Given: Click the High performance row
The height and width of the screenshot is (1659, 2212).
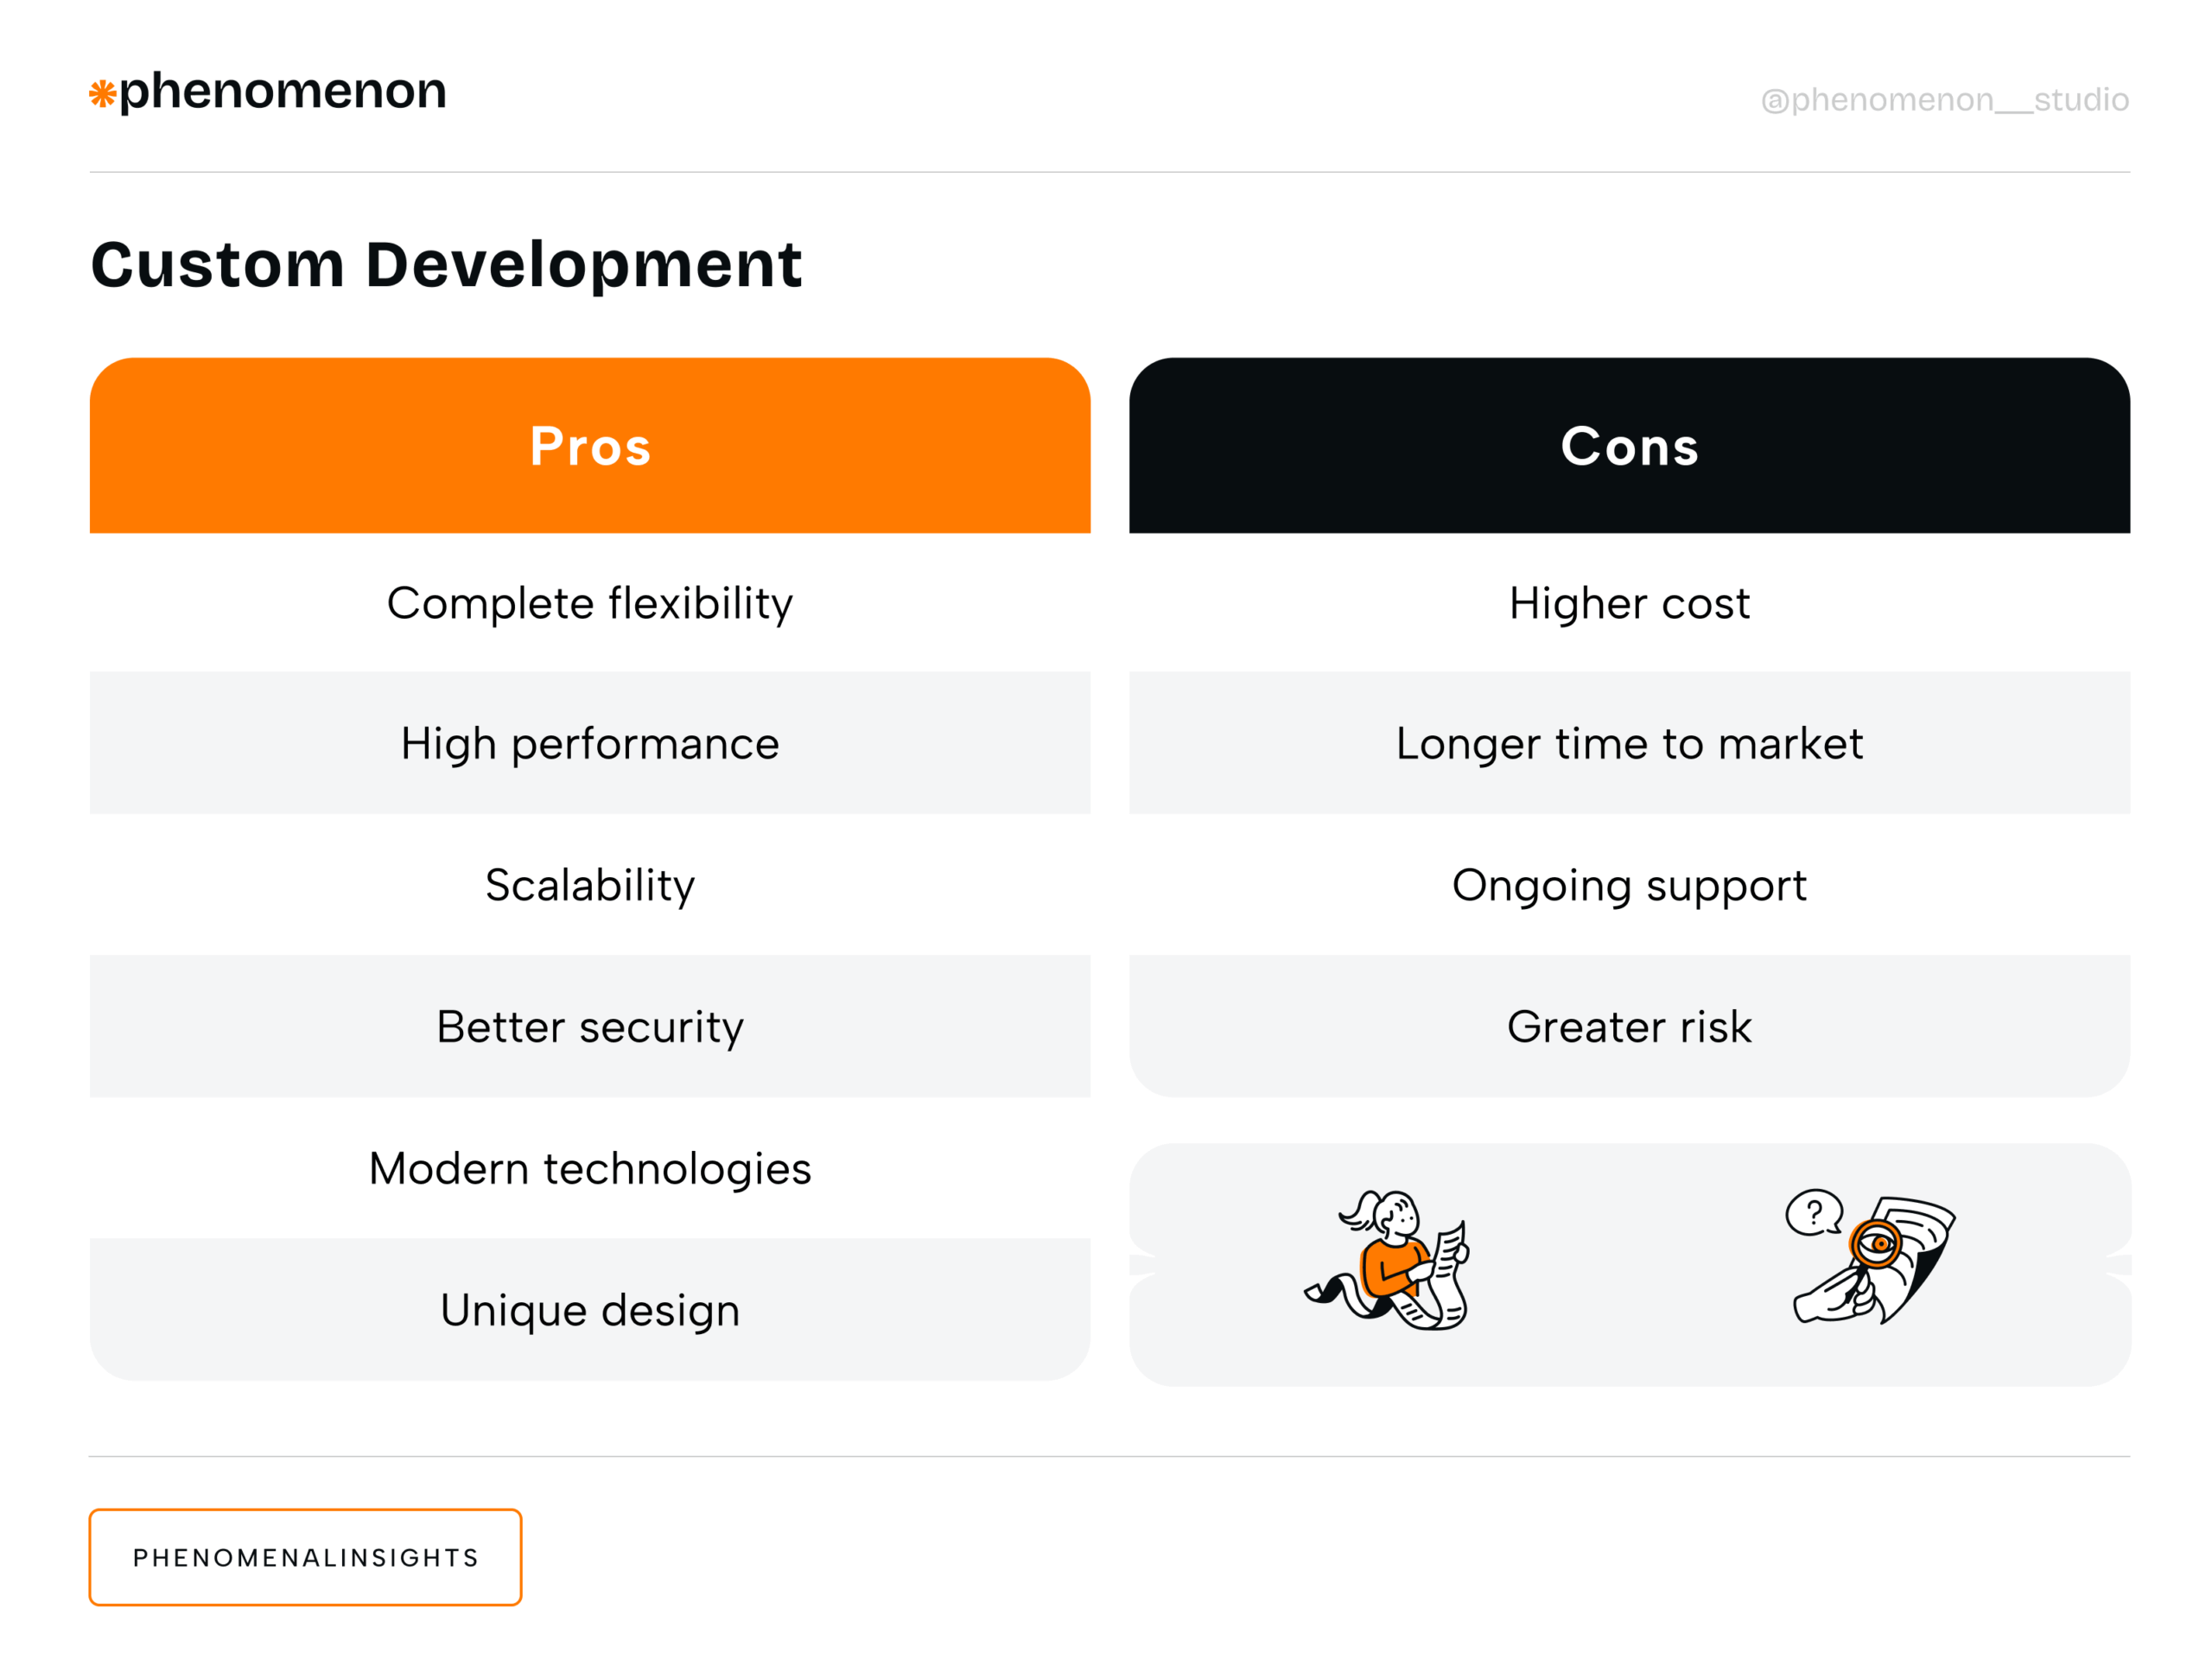Looking at the screenshot, I should click(590, 743).
